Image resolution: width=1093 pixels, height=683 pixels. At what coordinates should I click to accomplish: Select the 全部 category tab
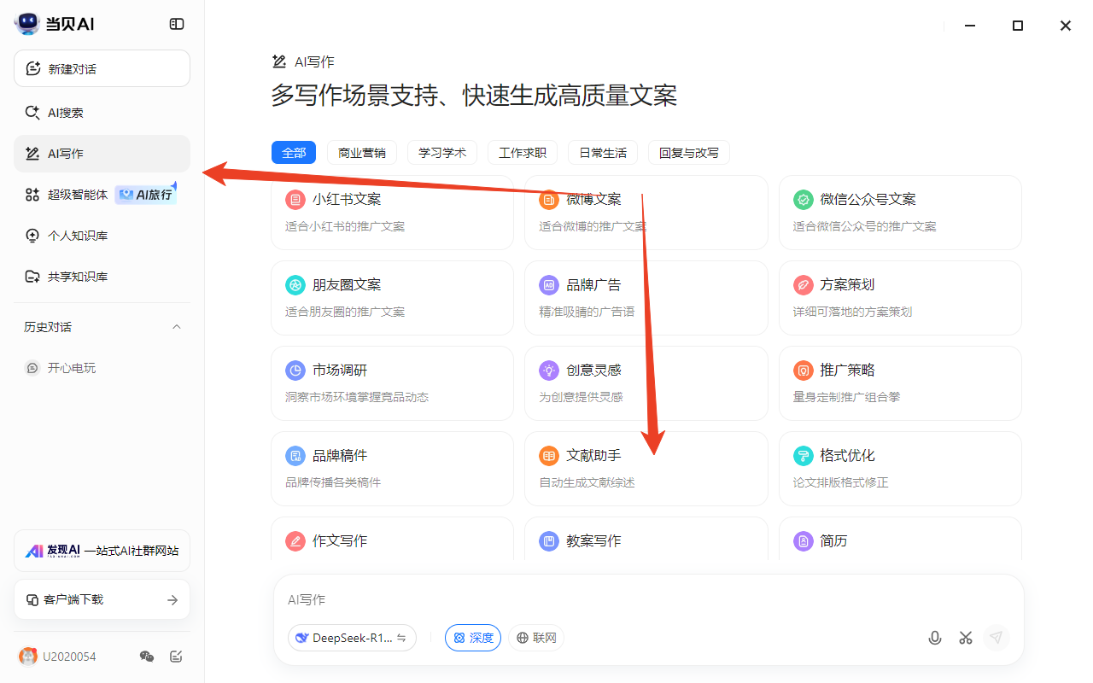(x=294, y=153)
